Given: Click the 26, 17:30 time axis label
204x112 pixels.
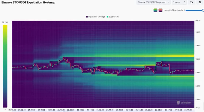Looking at the screenshot, I should 168,110.
